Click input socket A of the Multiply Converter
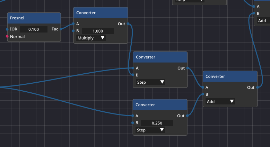 point(73,24)
